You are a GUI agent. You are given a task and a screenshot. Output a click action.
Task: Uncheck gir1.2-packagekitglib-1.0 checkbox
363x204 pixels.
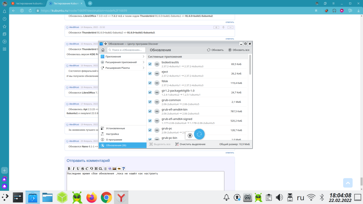[x=150, y=92]
